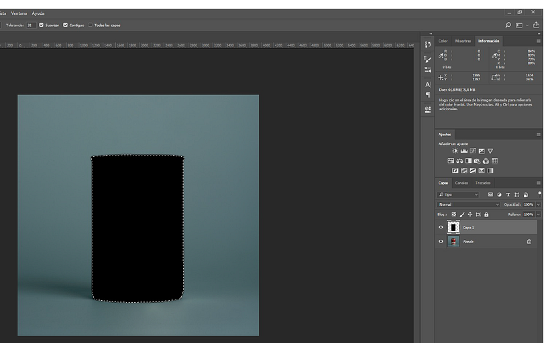550x343 pixels.
Task: Open the Brush settings panel icon
Action: [427, 59]
